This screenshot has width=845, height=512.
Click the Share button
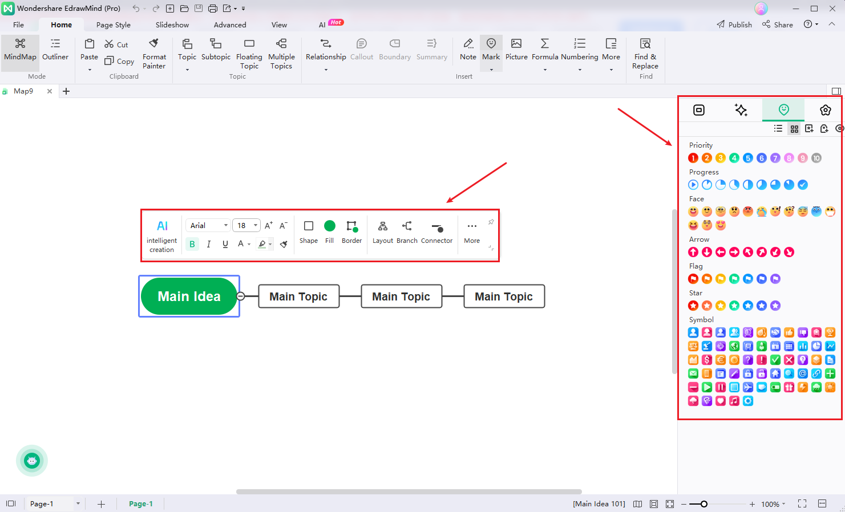pos(778,25)
